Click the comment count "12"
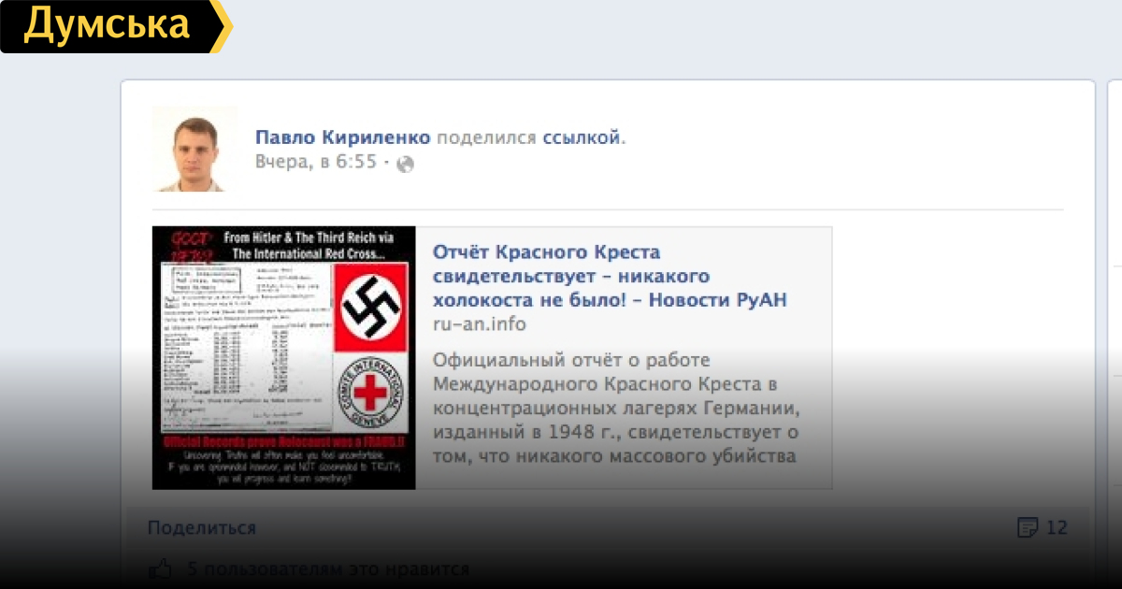Screen dimensions: 1122x589 [x=1057, y=528]
